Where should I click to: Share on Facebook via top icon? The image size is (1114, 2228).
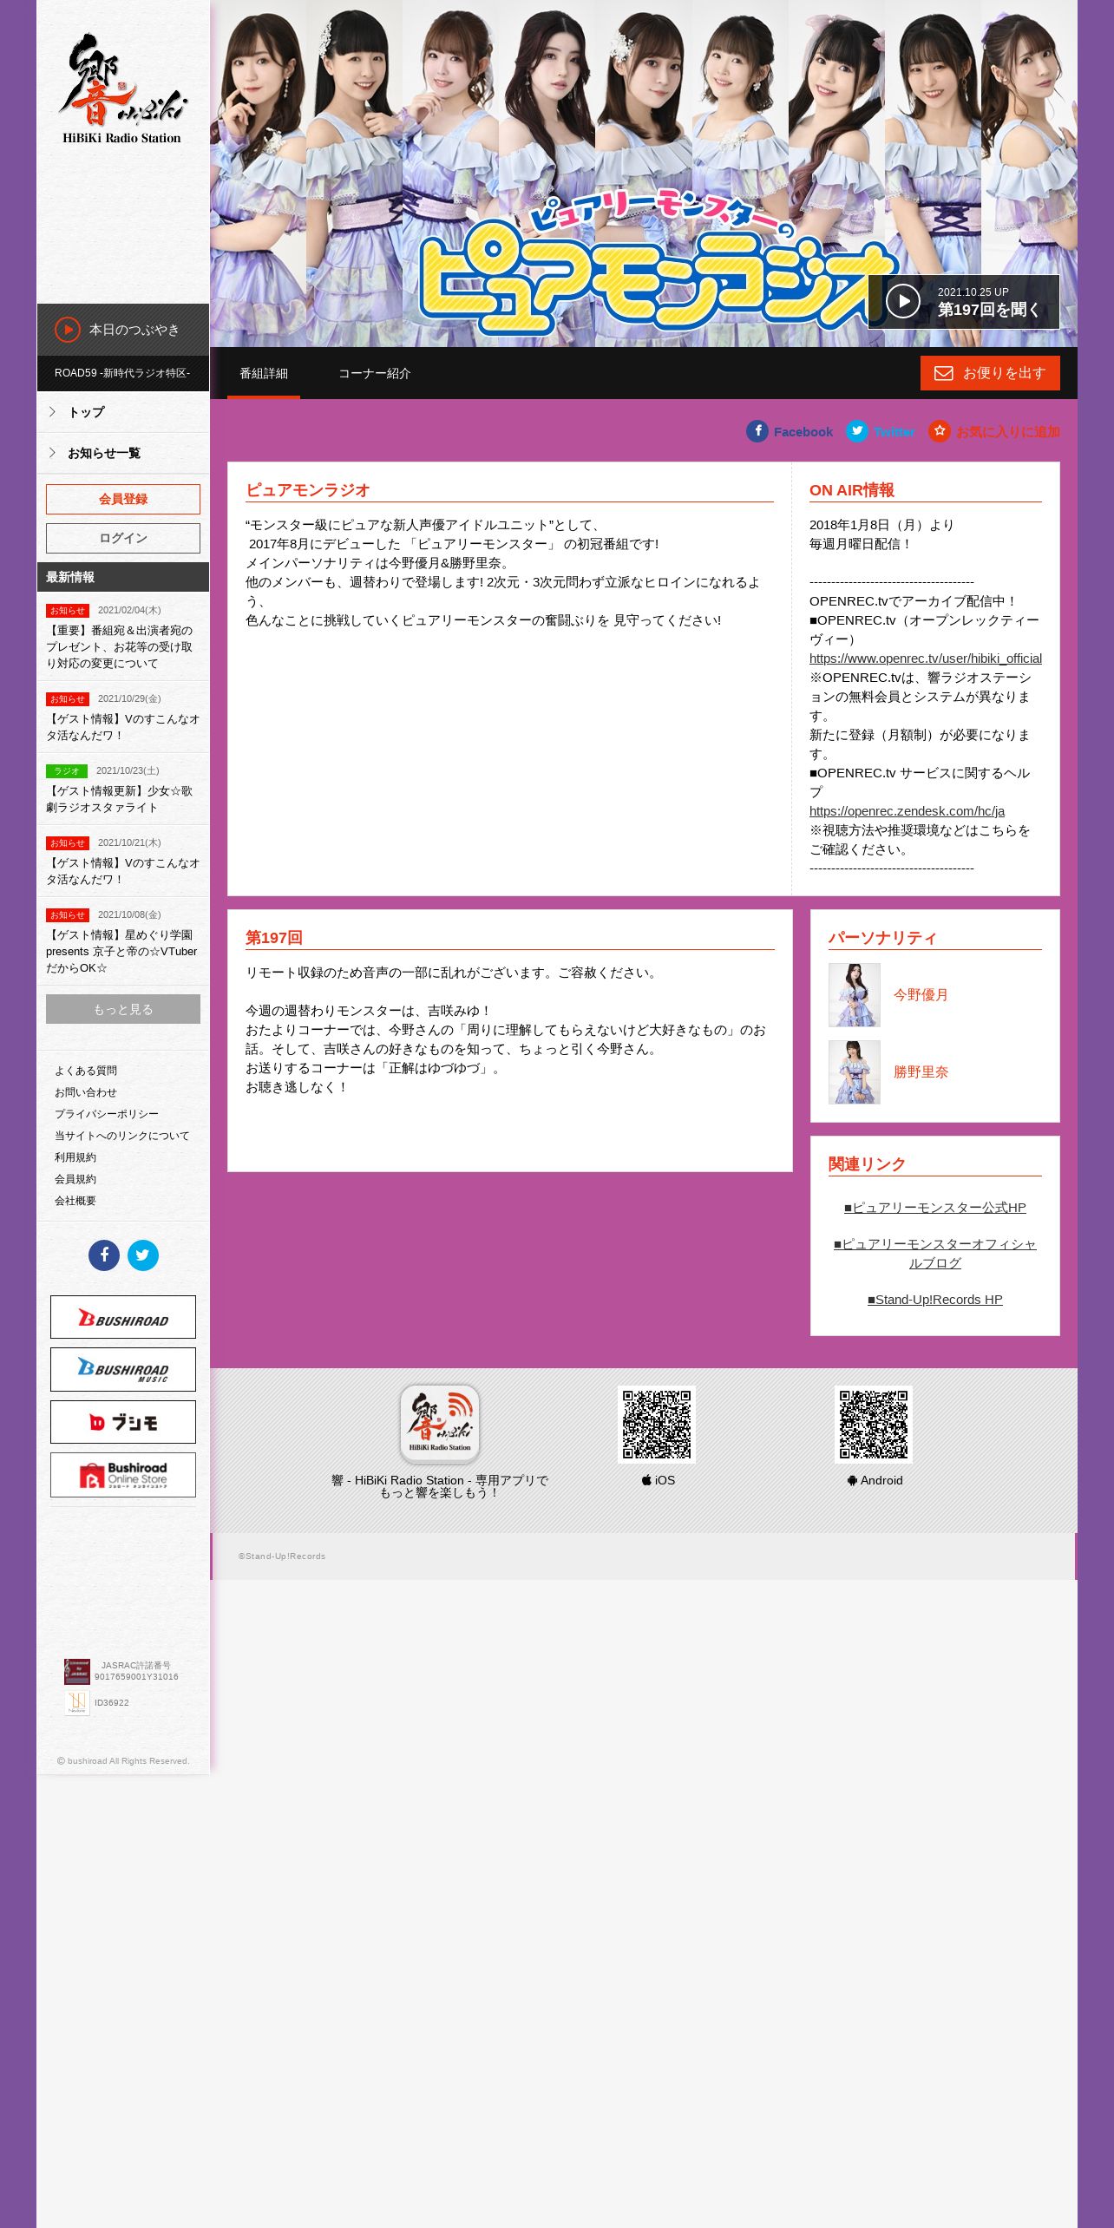[757, 431]
